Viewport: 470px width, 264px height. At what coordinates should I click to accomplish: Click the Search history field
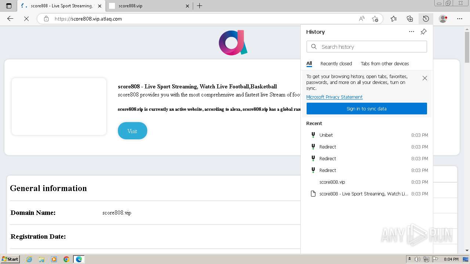(366, 47)
